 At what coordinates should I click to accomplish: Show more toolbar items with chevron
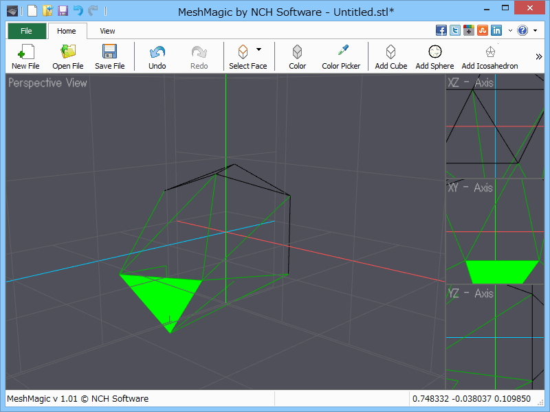(539, 57)
